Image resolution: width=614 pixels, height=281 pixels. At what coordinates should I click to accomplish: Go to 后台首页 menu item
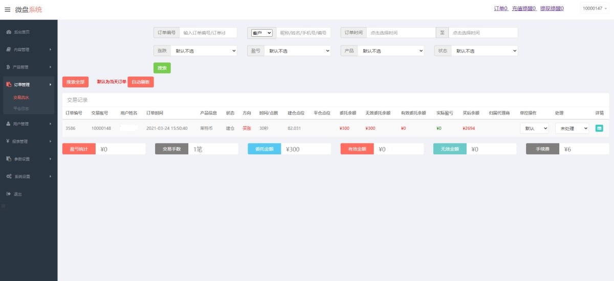point(29,32)
